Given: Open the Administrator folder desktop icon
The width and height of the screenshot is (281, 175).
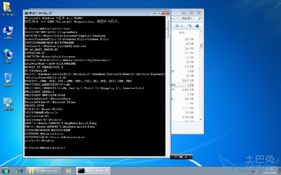Looking at the screenshot, I should (x=8, y=9).
